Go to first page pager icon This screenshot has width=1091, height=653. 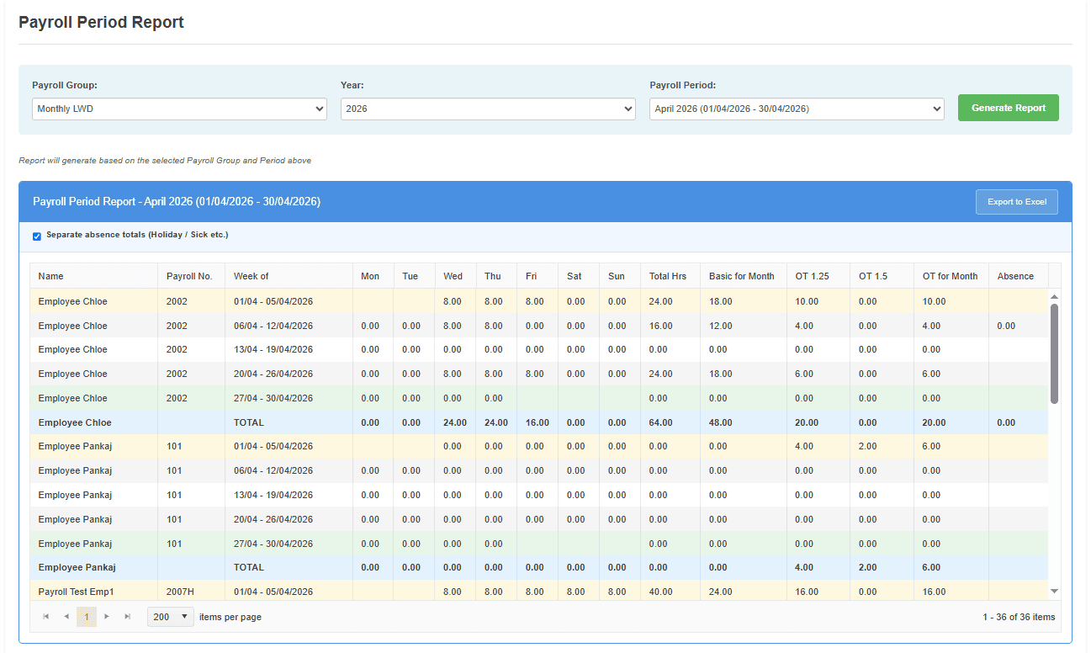coord(46,617)
